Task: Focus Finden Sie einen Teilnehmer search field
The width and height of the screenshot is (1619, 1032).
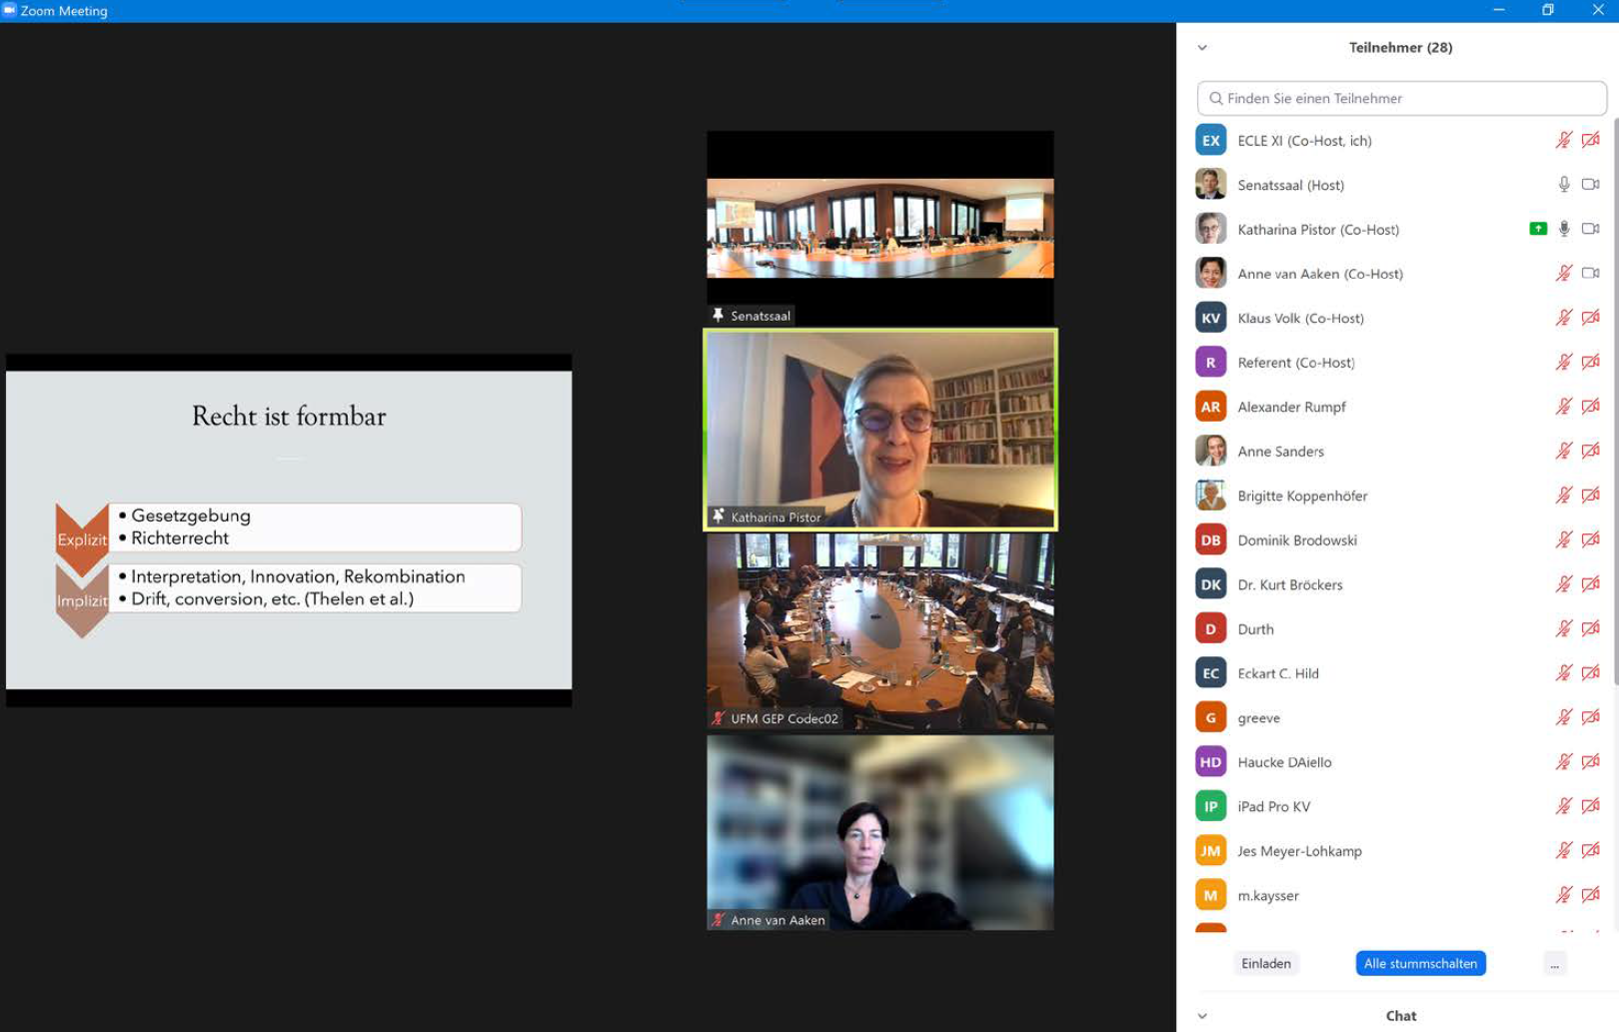Action: [x=1401, y=98]
